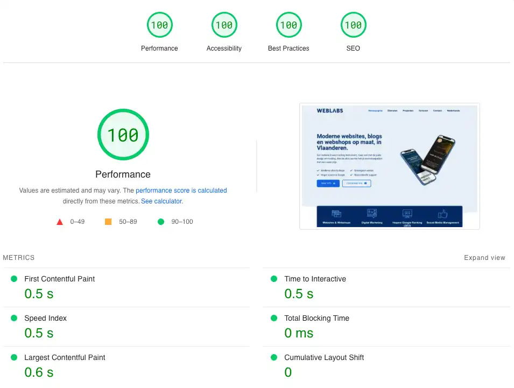The width and height of the screenshot is (514, 388).
Task: Click the 0.6 s Largest Contentful Paint value
Action: click(39, 372)
